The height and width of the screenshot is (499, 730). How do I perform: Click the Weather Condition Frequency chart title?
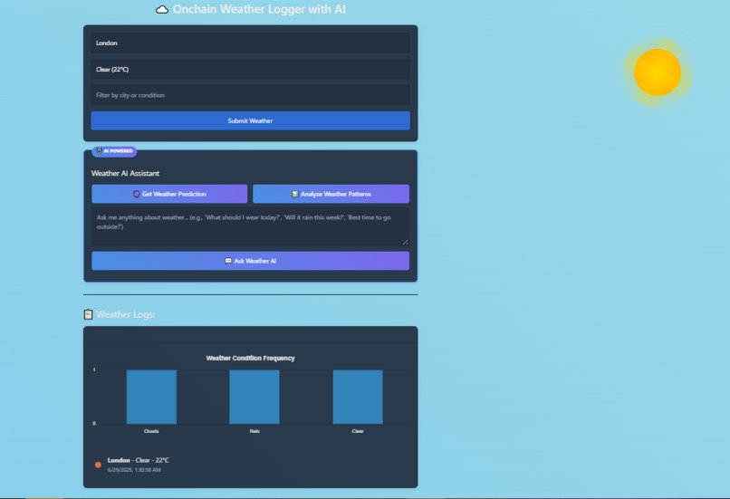(x=251, y=358)
